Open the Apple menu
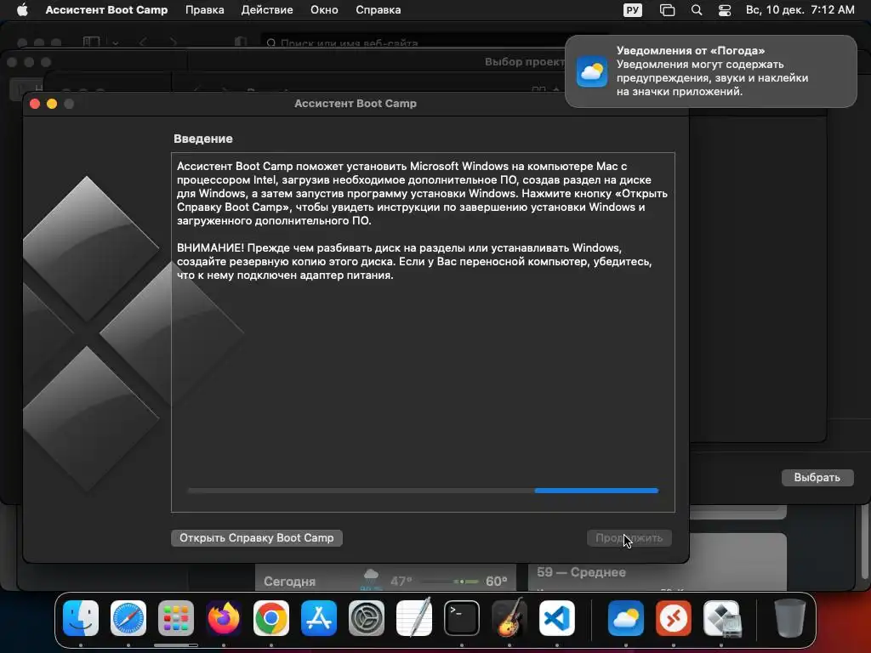The image size is (871, 653). (x=22, y=10)
